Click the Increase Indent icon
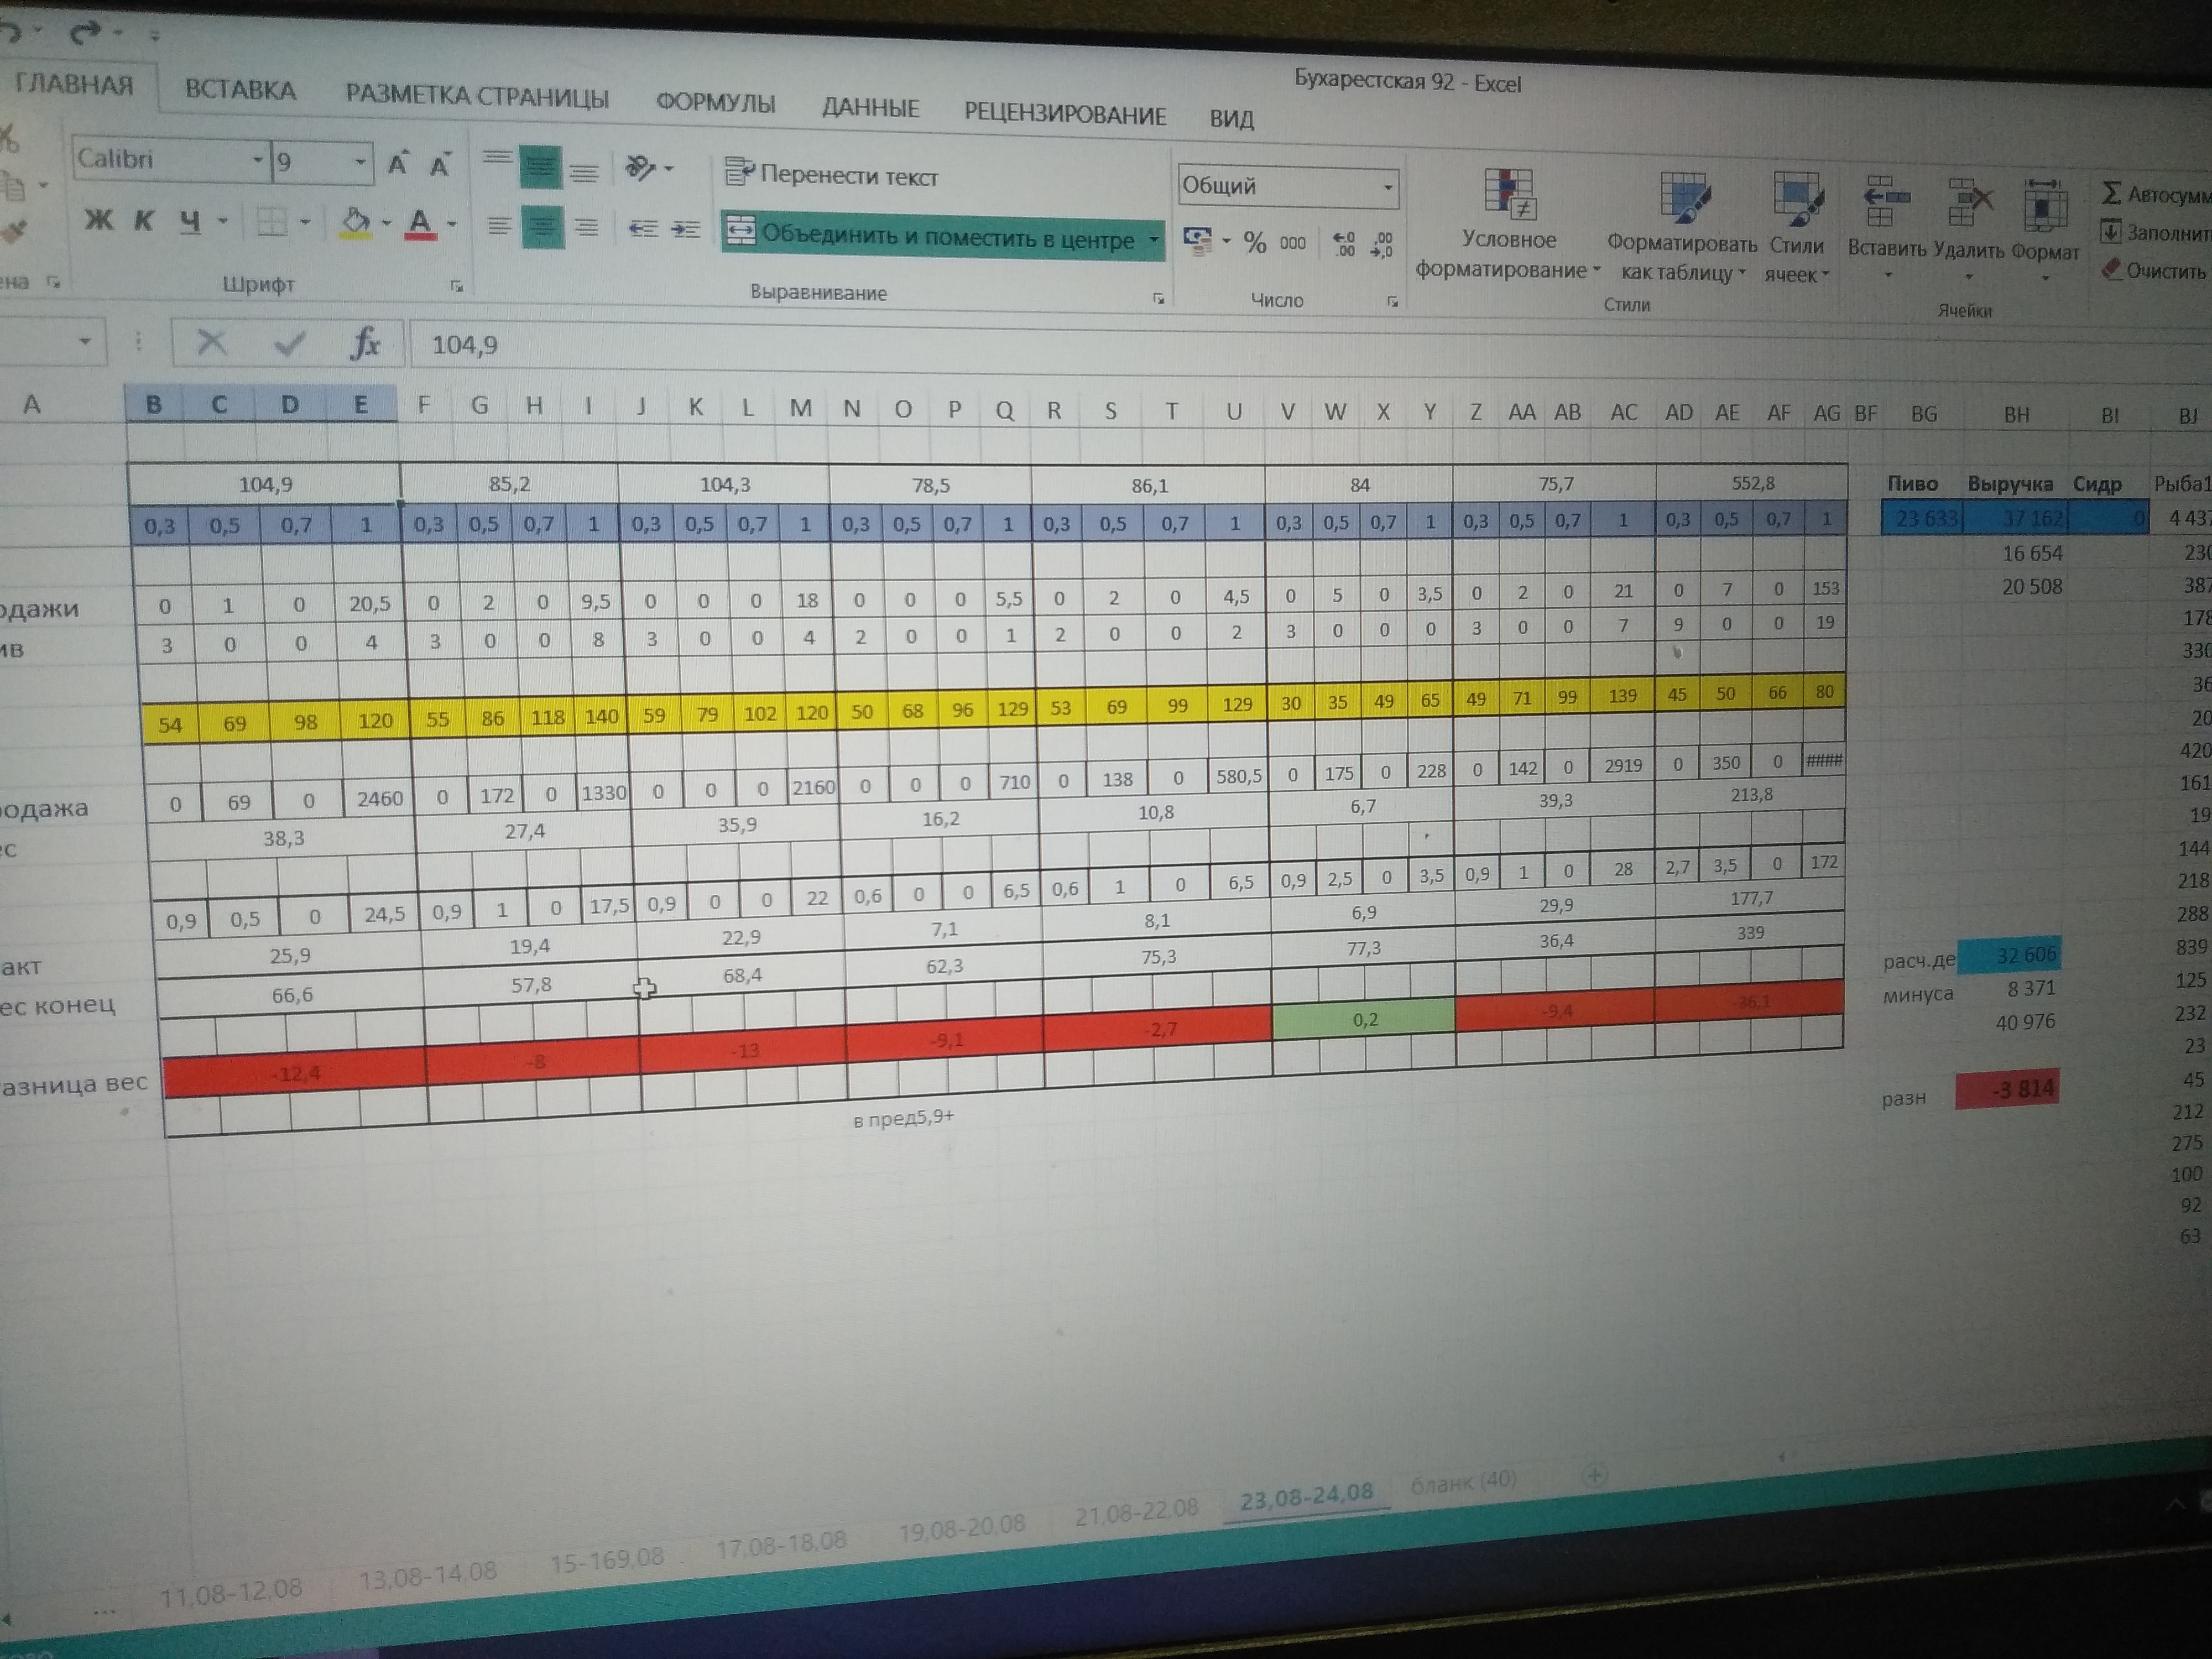The width and height of the screenshot is (2212, 1659). pos(685,229)
